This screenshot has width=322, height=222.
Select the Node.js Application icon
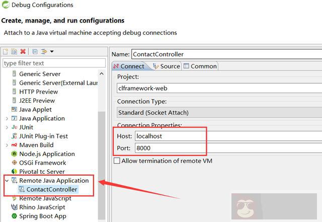click(15, 154)
